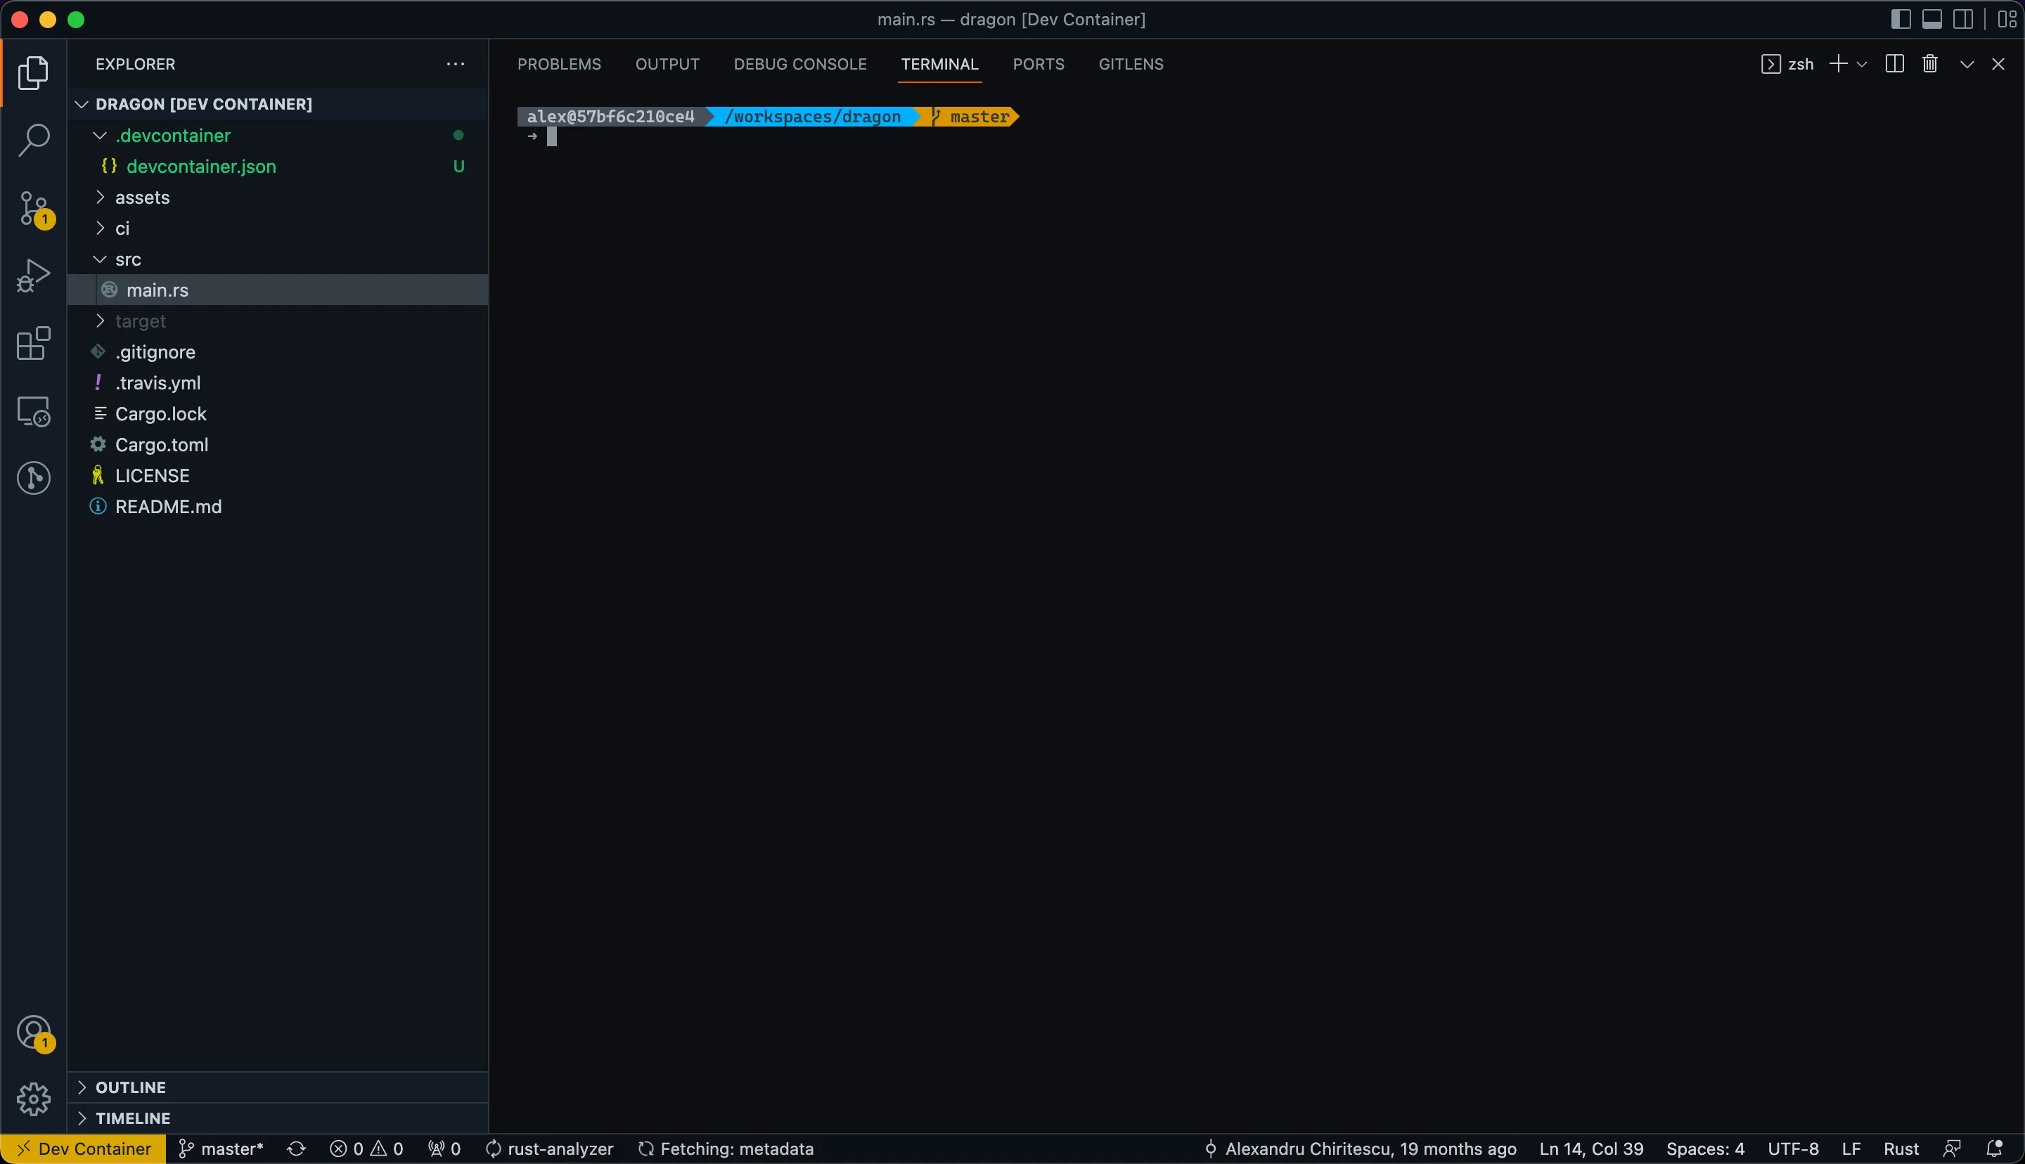Expand the assets folder

[x=142, y=198]
